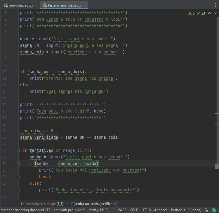Click the 24:33 line column indicator
The width and height of the screenshot is (219, 213).
click(x=122, y=210)
